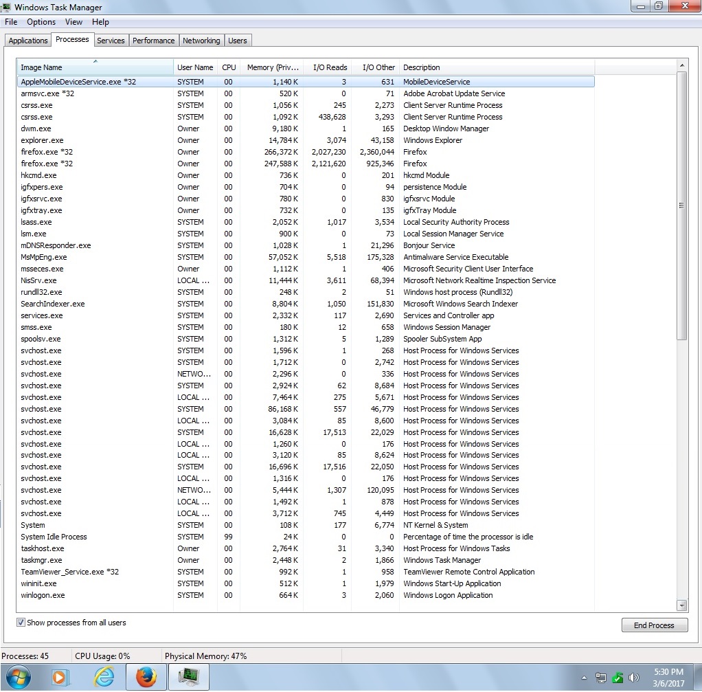
Task: Select the Processes tab
Action: [72, 39]
